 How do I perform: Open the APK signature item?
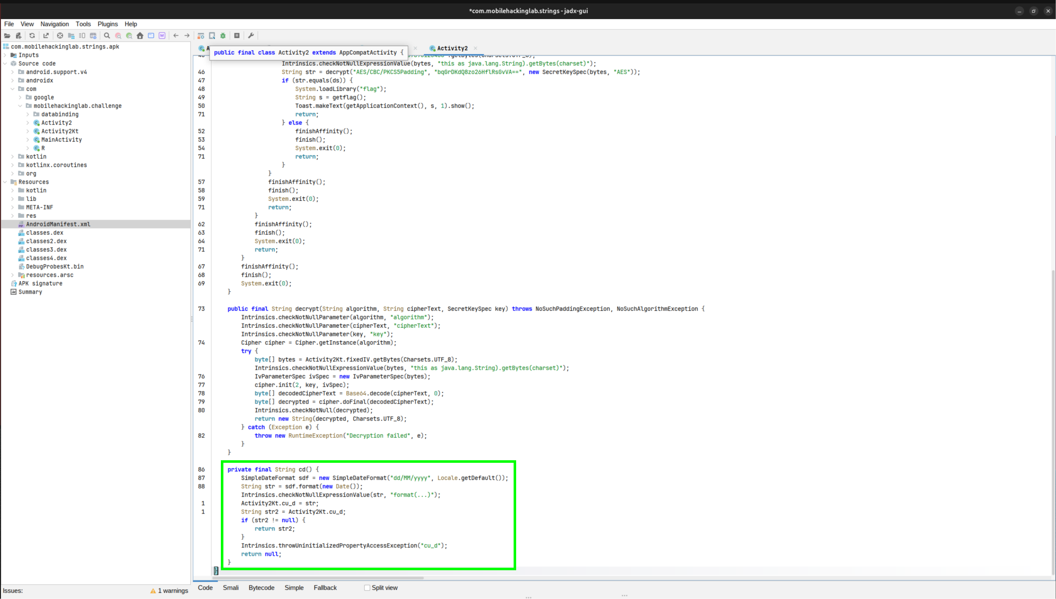pyautogui.click(x=40, y=283)
